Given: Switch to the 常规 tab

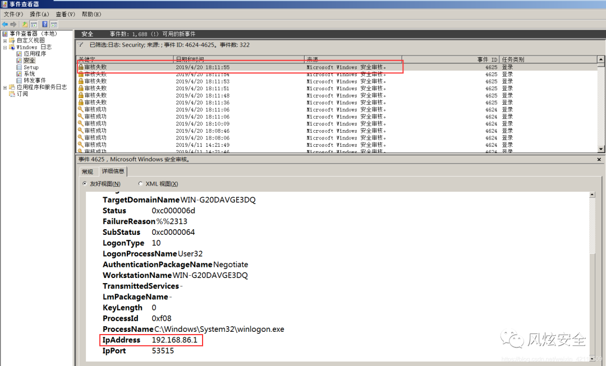Looking at the screenshot, I should 88,172.
